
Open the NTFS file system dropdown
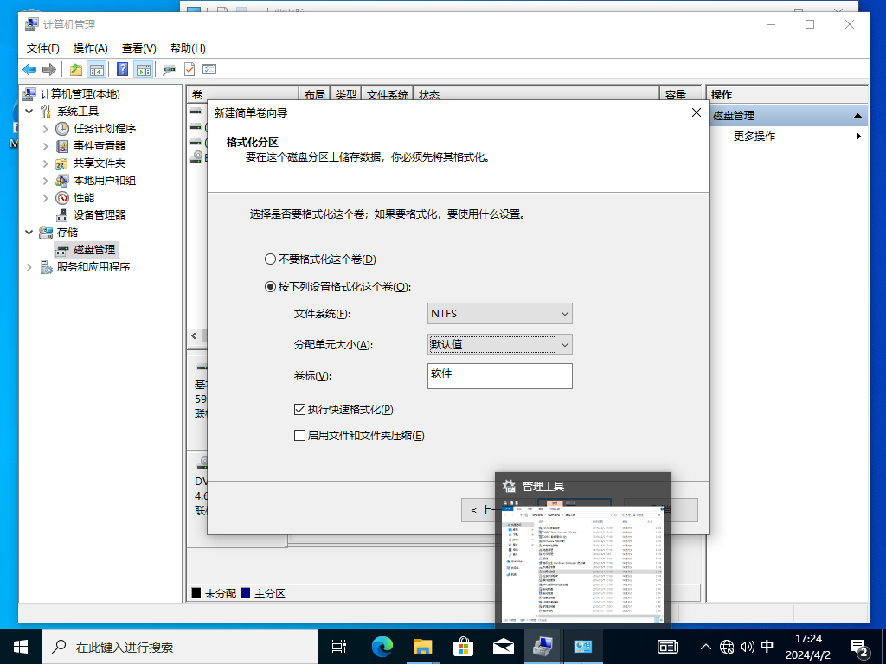[499, 314]
